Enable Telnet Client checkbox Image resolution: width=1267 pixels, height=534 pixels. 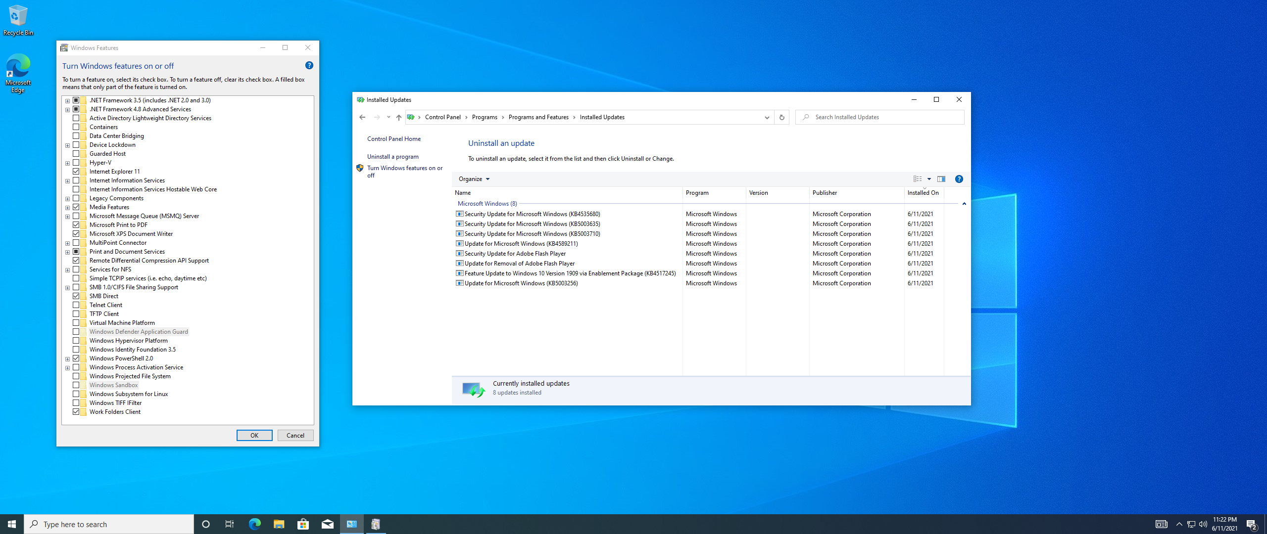point(76,305)
